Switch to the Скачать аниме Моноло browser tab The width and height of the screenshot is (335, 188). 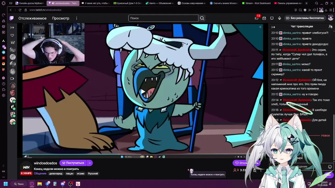[224, 3]
